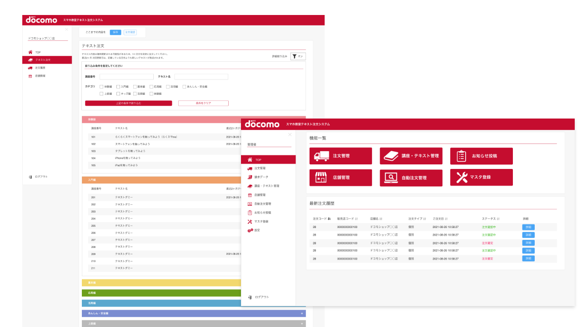The height and width of the screenshot is (327, 582).
Task: Click the invoice icon beside 請求データ in sidebar
Action: (250, 177)
